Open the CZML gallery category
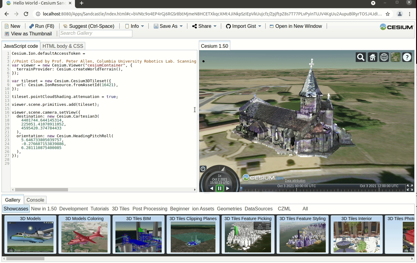417x263 pixels. pos(284,209)
